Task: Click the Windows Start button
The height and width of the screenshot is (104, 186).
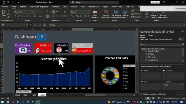Action: coord(2,102)
